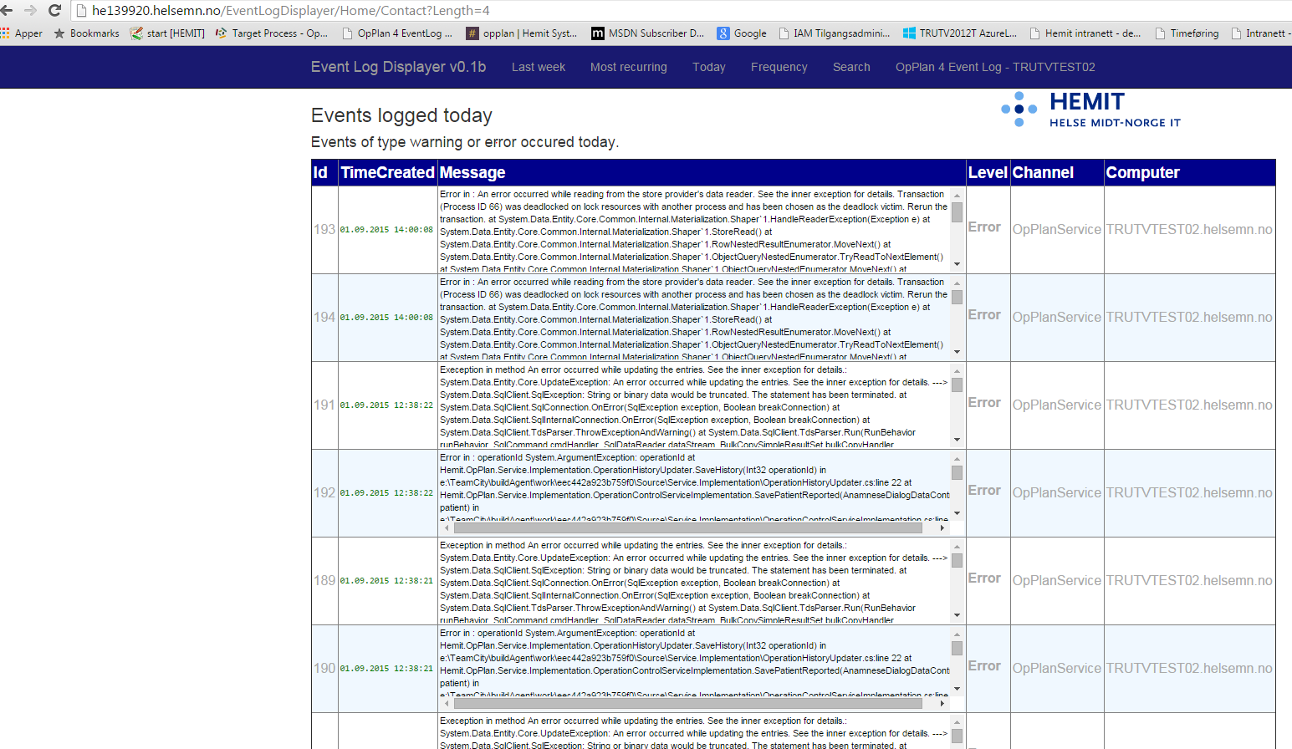Click TRUTVTEST02.helsemn.no computer of event 189
This screenshot has width=1292, height=749.
coord(1189,580)
